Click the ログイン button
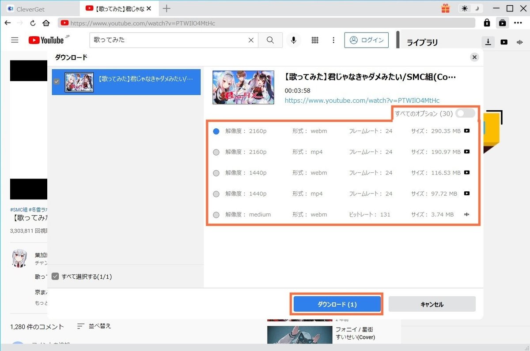Screen dimensions: 530x351 (367, 40)
